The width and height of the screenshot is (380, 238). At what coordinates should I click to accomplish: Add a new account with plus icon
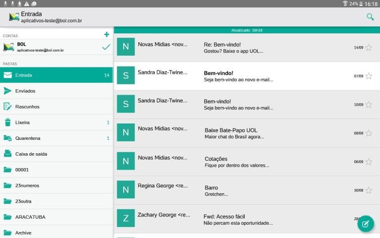[x=106, y=35]
